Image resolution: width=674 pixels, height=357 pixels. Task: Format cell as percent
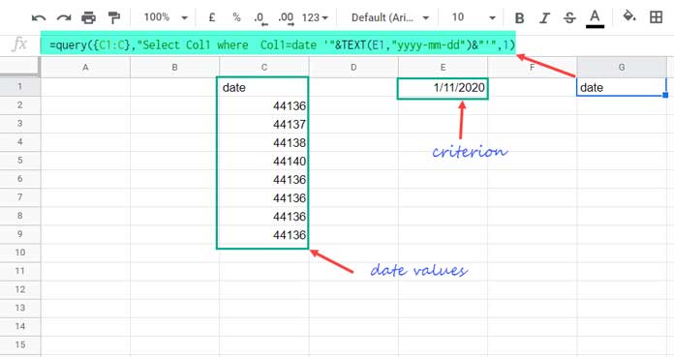pos(236,17)
